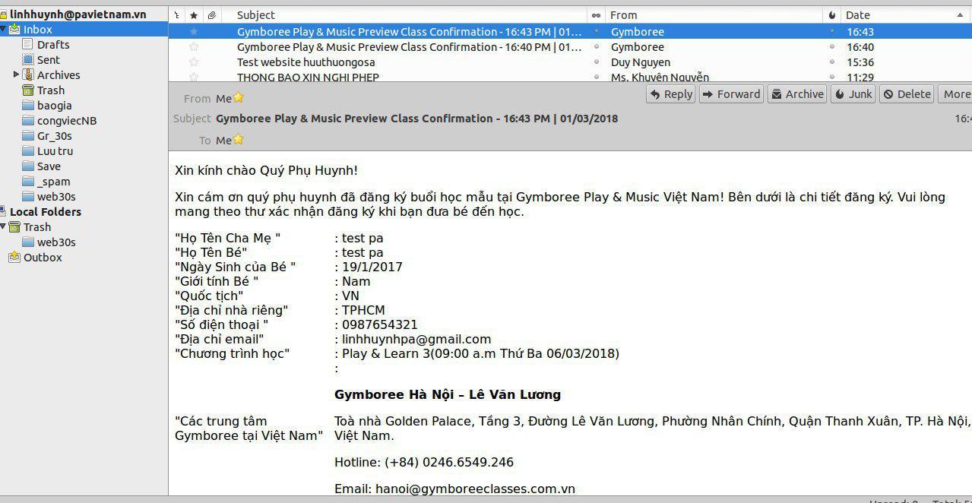972x503 pixels.
Task: Open the Test website huuthuongosa message
Action: (306, 62)
